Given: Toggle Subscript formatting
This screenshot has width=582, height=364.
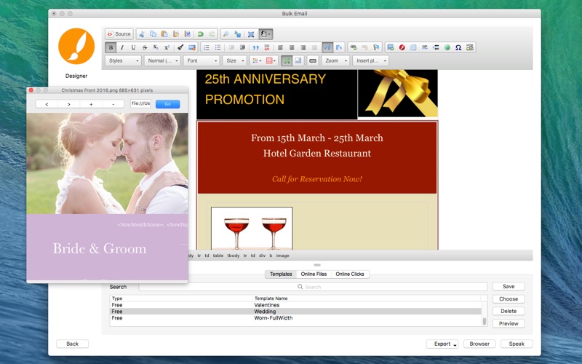Looking at the screenshot, I should (156, 47).
